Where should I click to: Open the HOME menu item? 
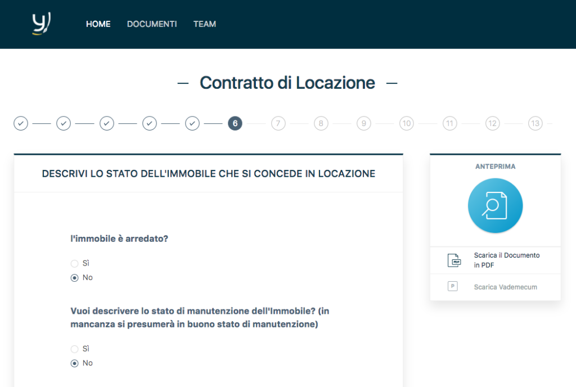(98, 24)
